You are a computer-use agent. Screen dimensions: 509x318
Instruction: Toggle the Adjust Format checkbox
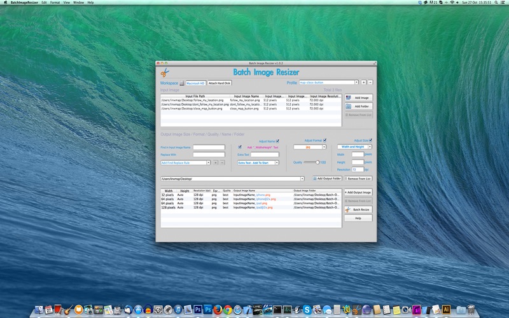click(324, 140)
